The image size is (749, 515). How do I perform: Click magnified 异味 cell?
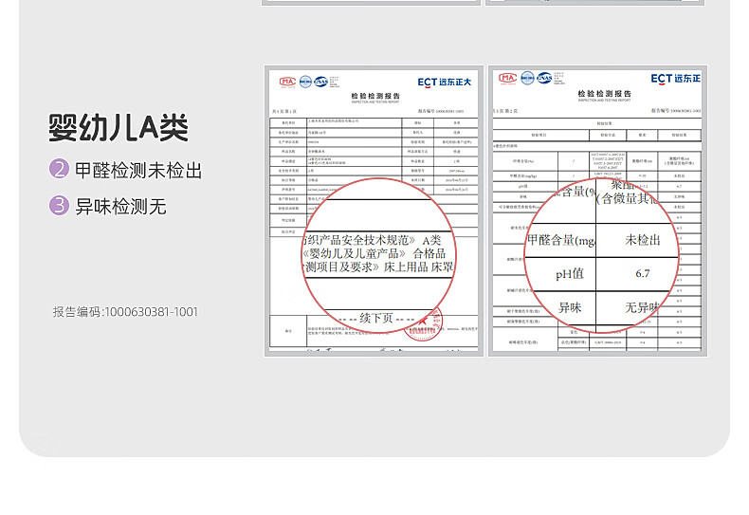click(570, 308)
